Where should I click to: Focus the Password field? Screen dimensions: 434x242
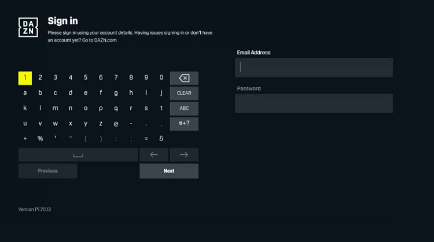314,103
